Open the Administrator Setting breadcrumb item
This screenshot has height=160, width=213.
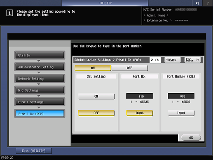(x=40, y=67)
